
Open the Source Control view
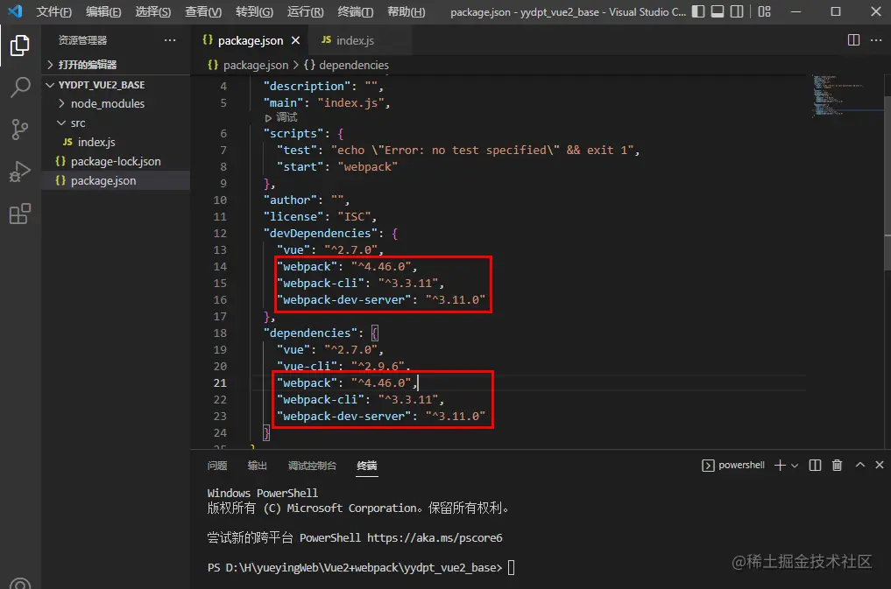pyautogui.click(x=20, y=130)
